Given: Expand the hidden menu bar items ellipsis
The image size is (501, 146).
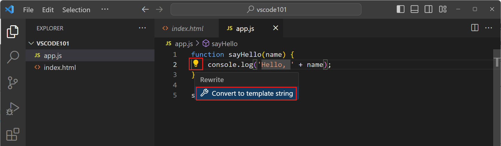Looking at the screenshot, I should point(105,10).
